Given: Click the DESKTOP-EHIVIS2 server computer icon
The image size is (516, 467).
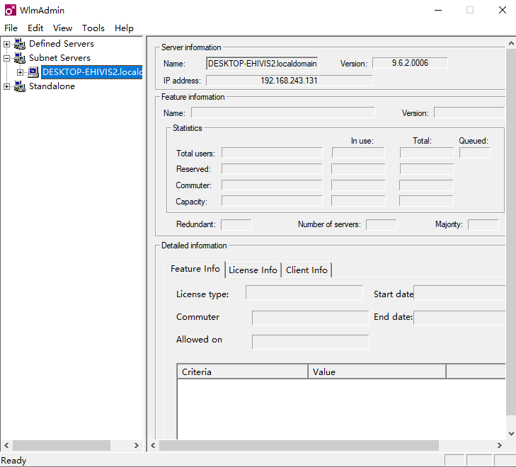Looking at the screenshot, I should click(x=33, y=72).
